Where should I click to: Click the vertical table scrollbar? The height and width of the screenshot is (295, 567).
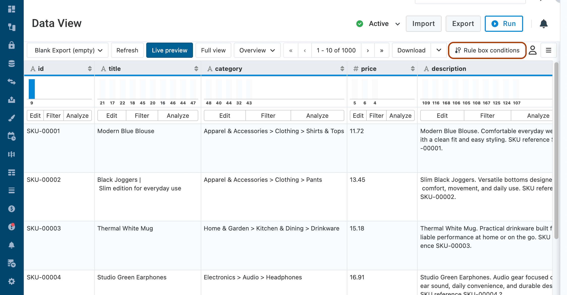pos(556,150)
